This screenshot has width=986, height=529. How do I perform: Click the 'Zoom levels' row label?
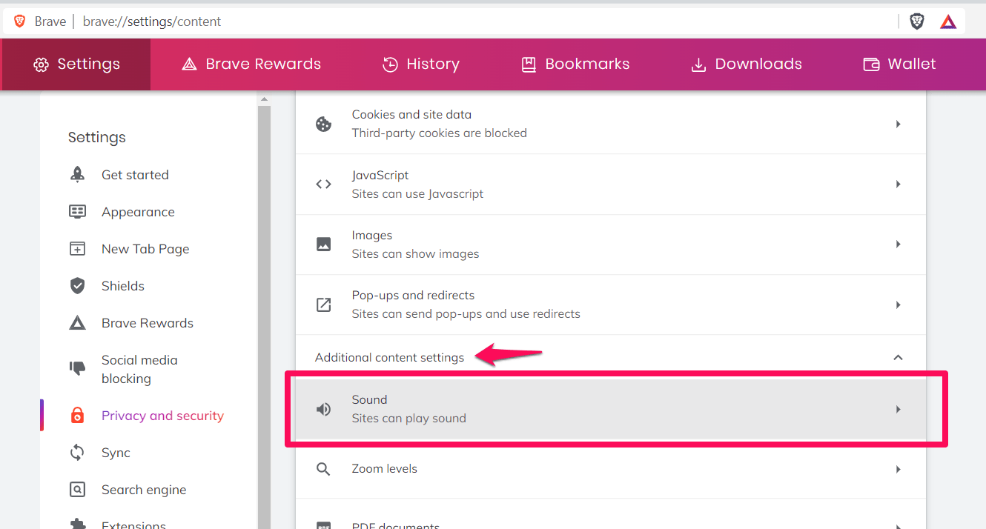[384, 469]
